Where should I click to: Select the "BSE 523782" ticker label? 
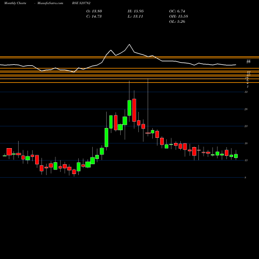81,3
